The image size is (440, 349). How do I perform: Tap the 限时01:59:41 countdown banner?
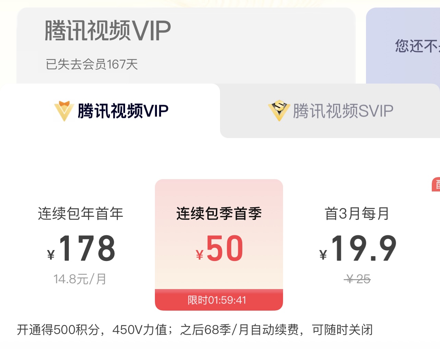219,300
